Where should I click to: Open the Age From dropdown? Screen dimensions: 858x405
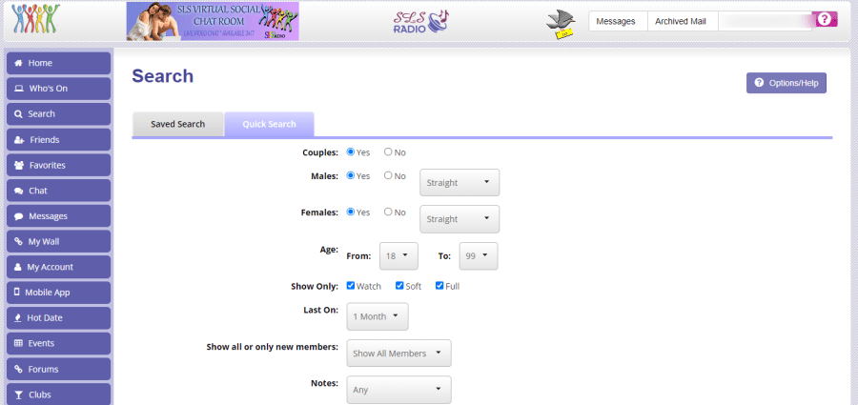point(398,255)
